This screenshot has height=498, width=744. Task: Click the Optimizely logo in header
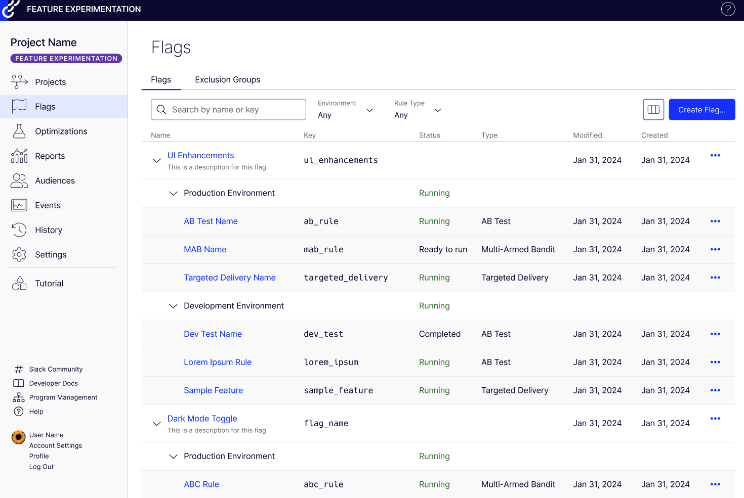[x=10, y=9]
